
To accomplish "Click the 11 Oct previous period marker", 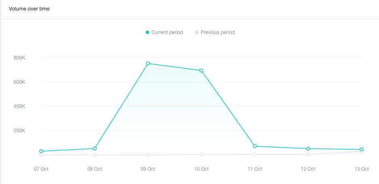I will coord(255,154).
